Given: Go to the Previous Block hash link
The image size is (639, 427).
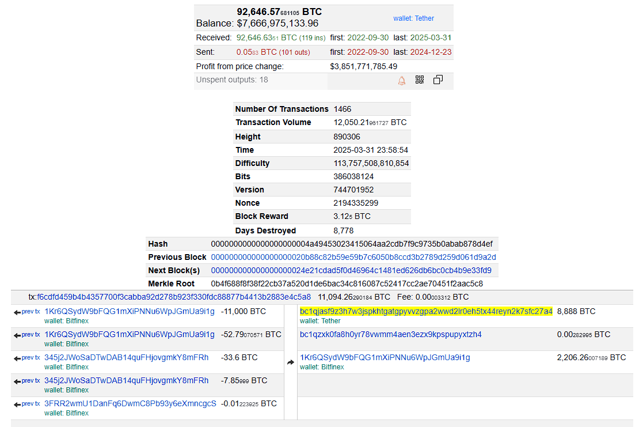Looking at the screenshot, I should tap(353, 257).
